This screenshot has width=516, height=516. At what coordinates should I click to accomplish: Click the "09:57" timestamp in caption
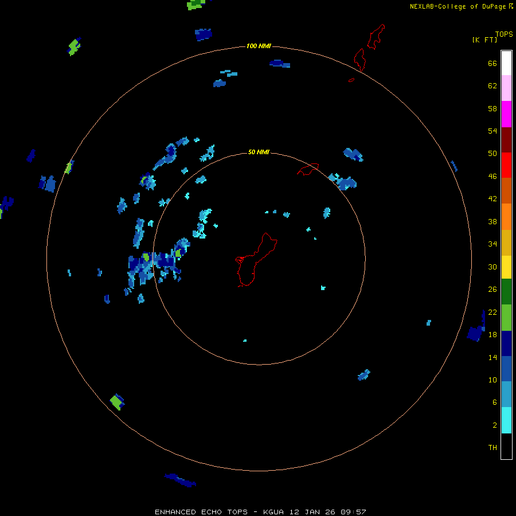[353, 512]
